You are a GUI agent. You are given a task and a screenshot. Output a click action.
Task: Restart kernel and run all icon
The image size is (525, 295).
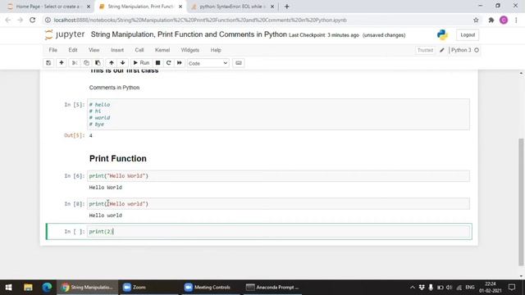point(180,63)
